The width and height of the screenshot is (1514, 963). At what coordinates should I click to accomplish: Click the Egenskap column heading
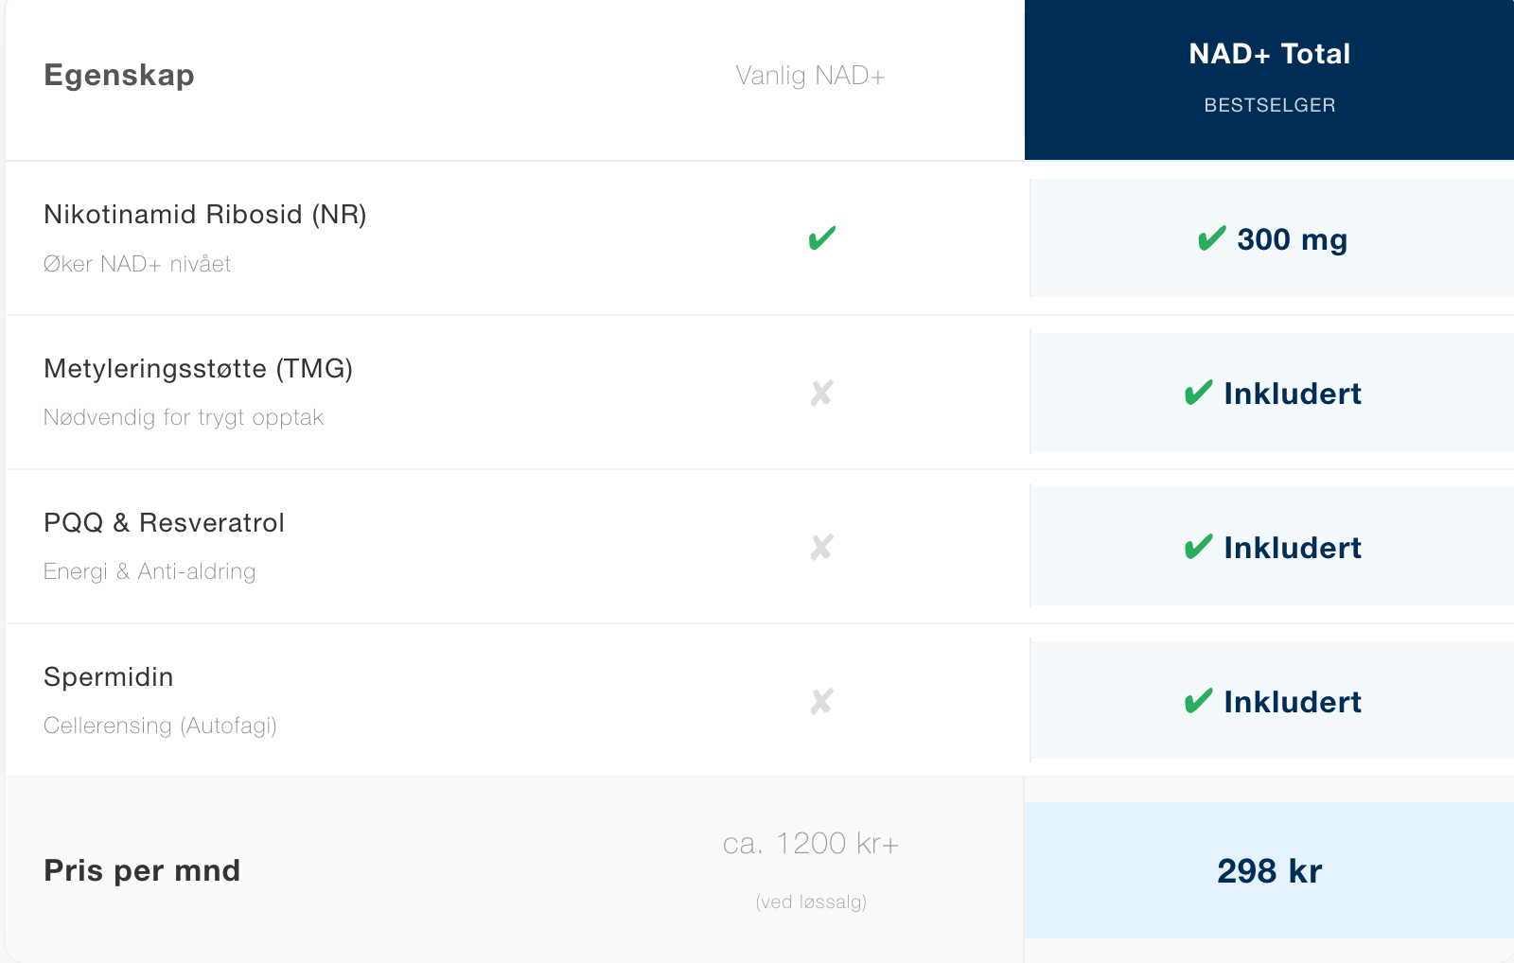(119, 76)
